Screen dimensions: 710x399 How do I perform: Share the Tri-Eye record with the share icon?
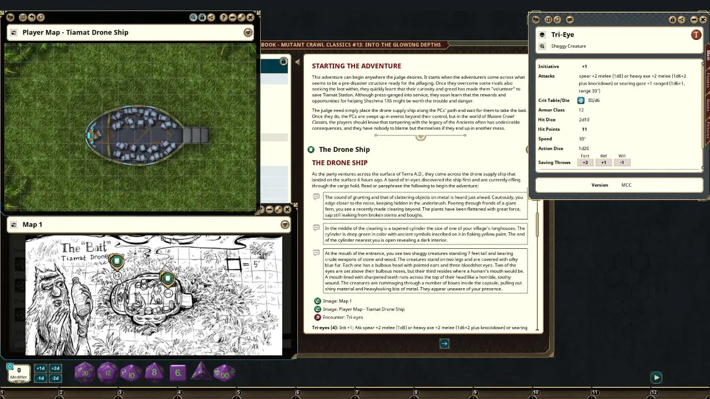coord(681,19)
